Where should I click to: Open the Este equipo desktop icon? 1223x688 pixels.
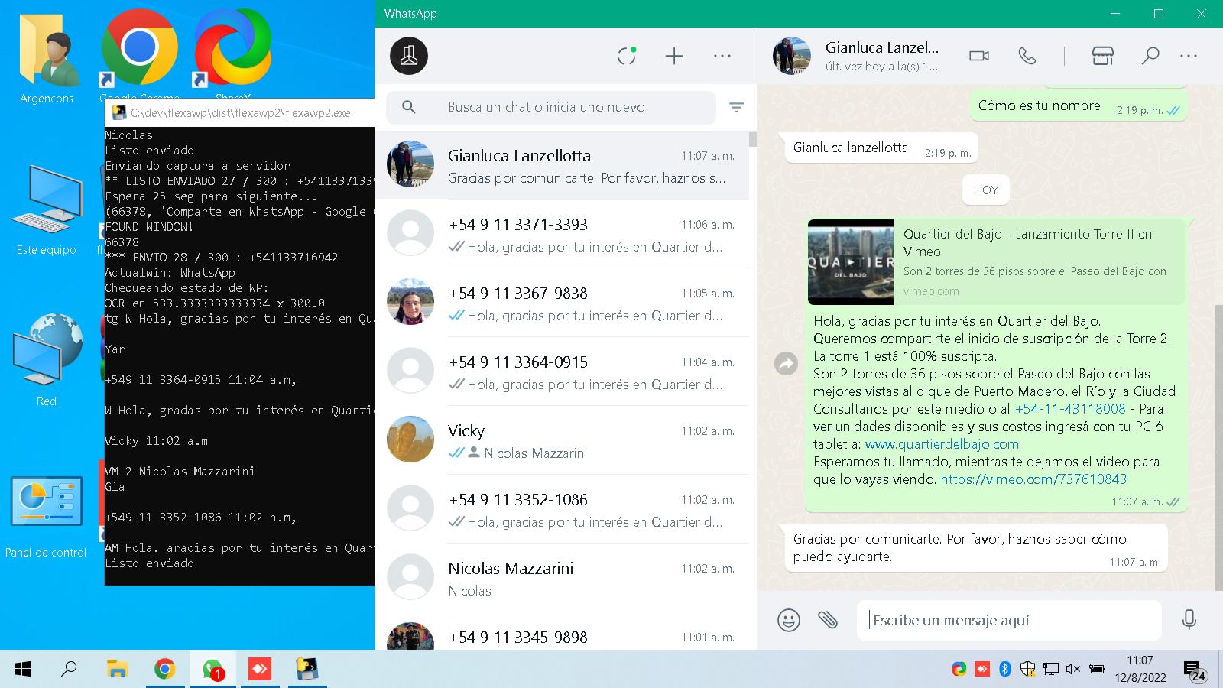point(47,209)
